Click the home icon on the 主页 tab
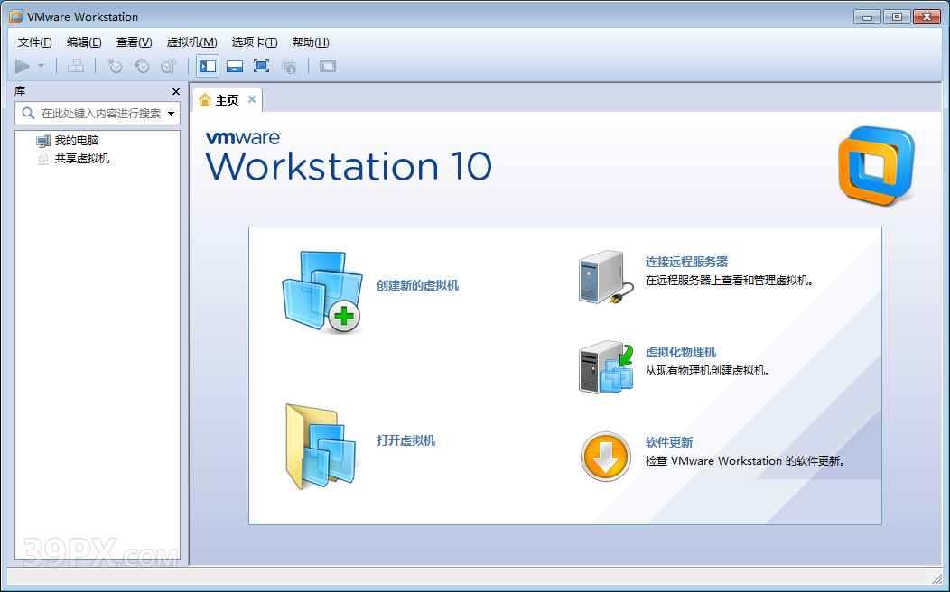Viewport: 950px width, 592px height. [205, 100]
